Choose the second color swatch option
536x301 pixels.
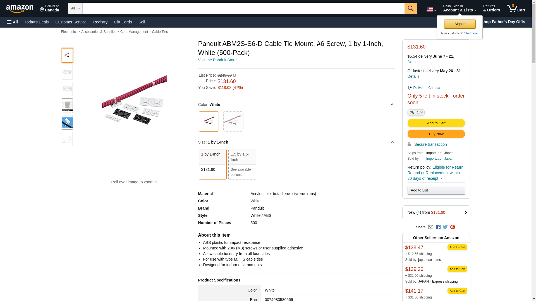pyautogui.click(x=233, y=122)
